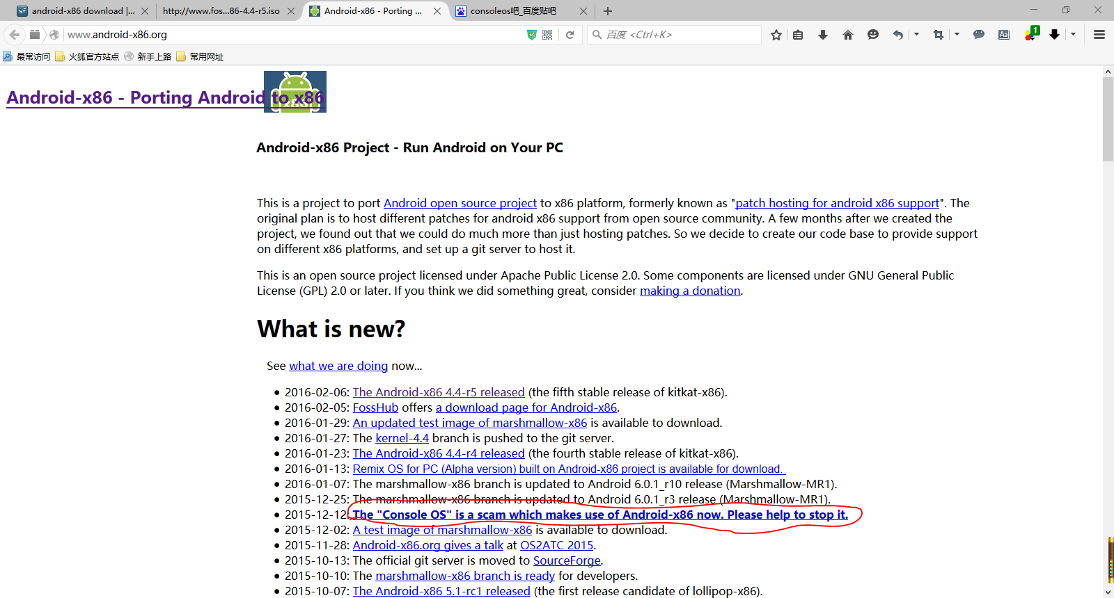Open updated test image of marshmallow-x86 link
The height and width of the screenshot is (598, 1114).
point(470,423)
